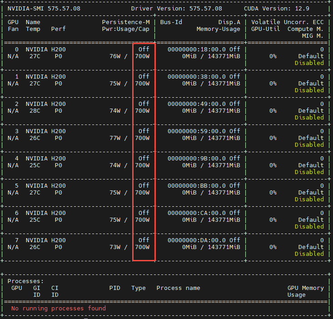The image size is (333, 319).
Task: Click the Persistence-M column header
Action: coord(125,22)
